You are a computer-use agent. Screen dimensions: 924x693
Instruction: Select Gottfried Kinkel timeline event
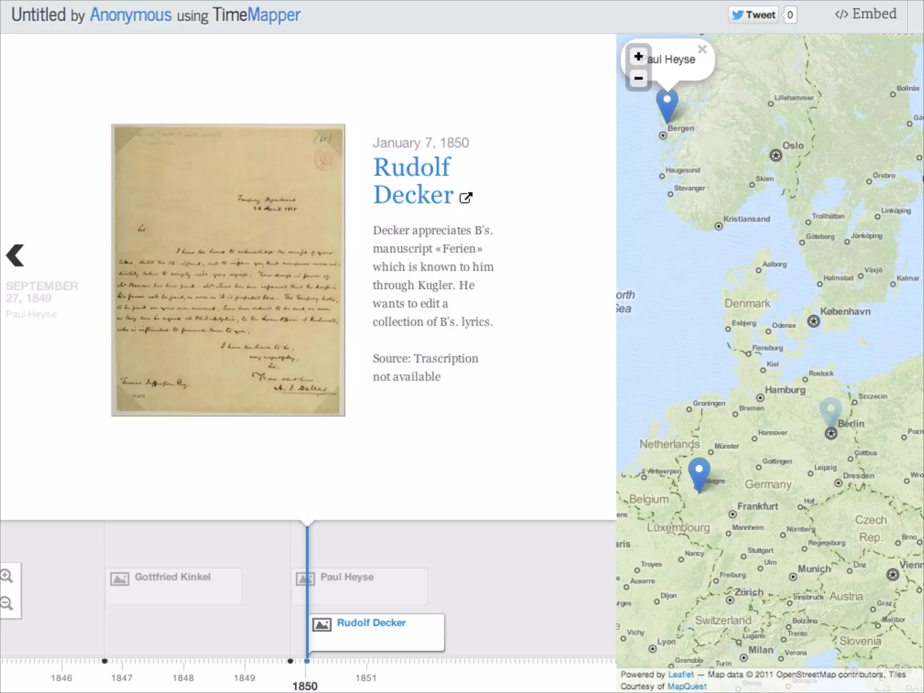tap(172, 577)
